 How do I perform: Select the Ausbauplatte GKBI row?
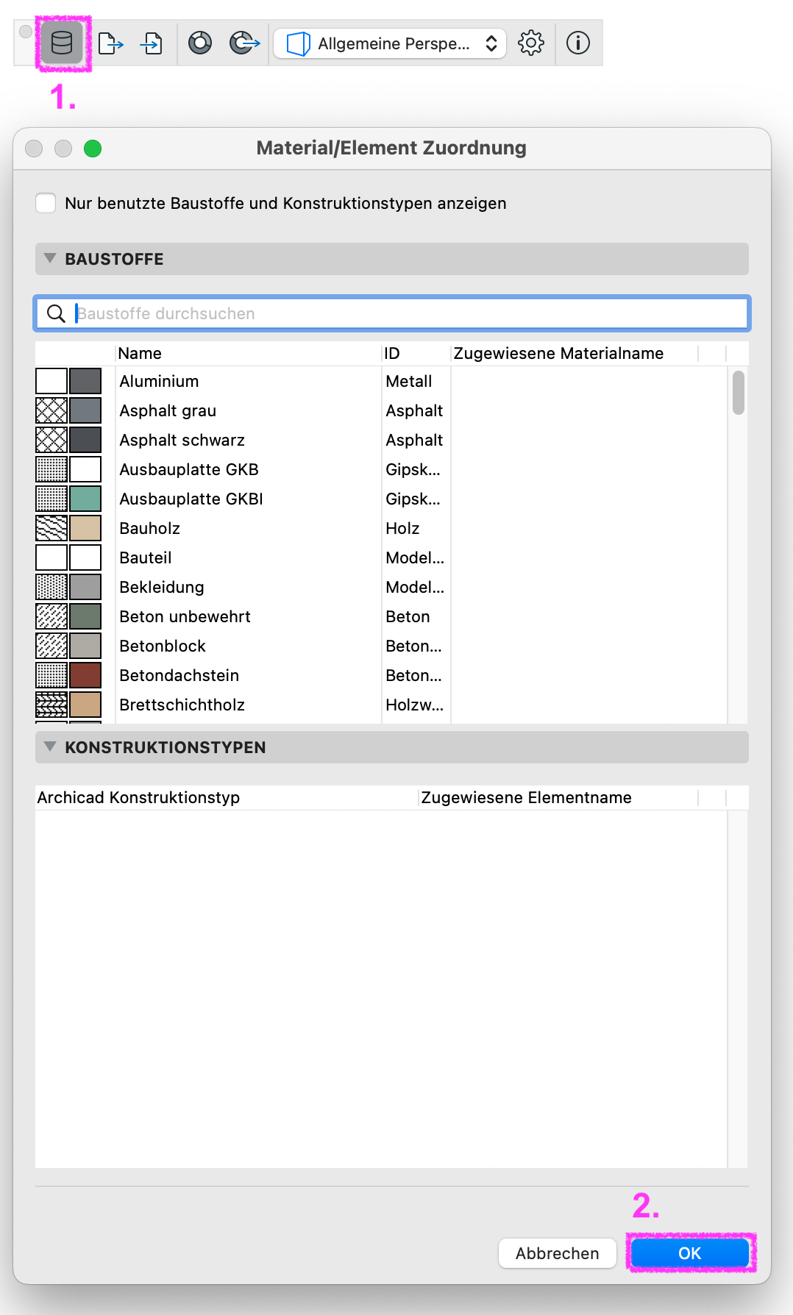[381, 499]
